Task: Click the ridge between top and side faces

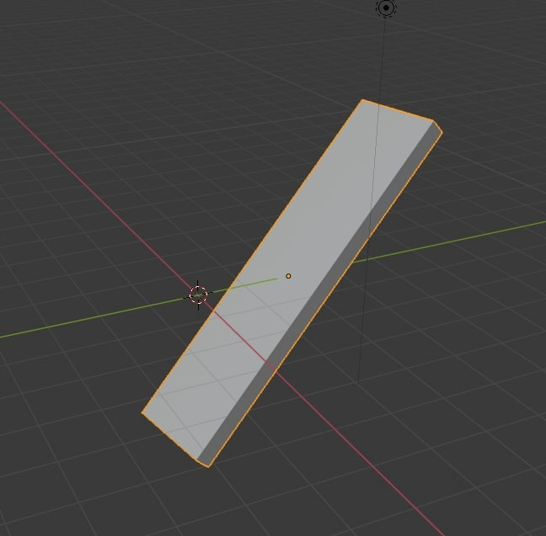Action: click(x=315, y=290)
